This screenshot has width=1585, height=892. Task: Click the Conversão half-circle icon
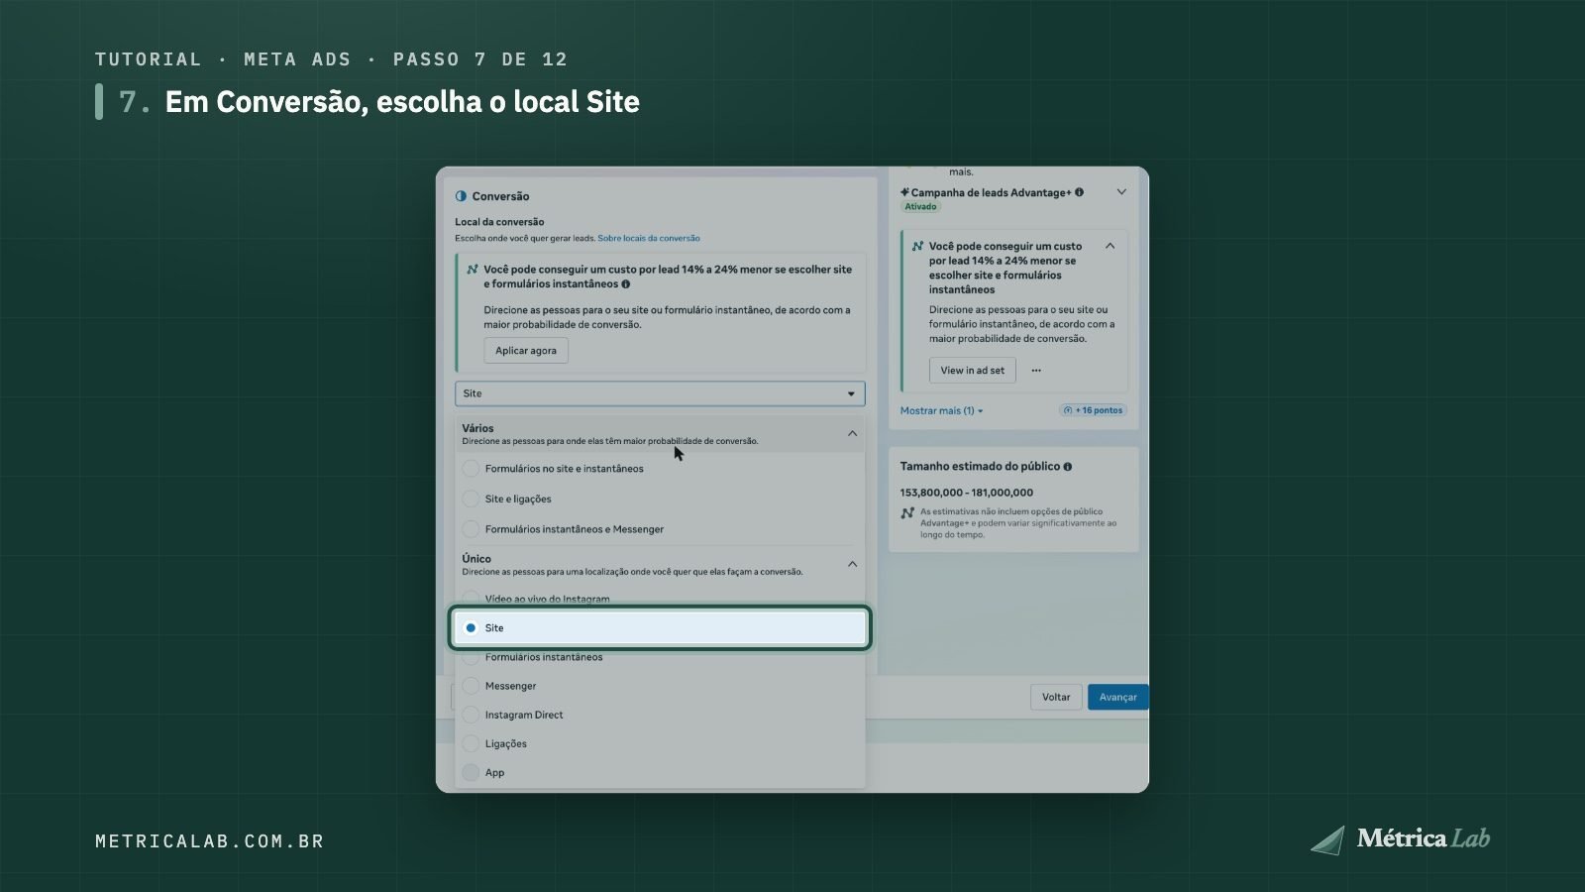point(461,196)
